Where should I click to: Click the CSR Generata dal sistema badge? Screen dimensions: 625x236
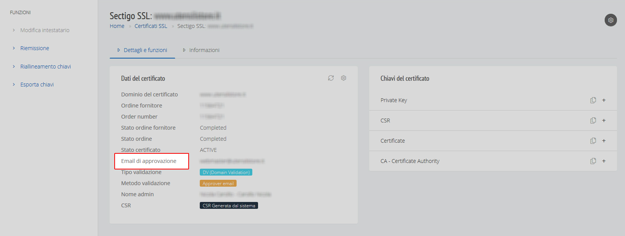[229, 206]
